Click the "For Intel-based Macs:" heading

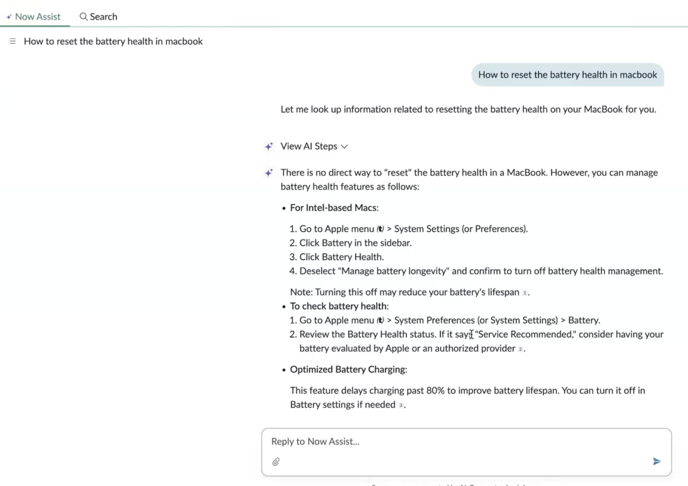(x=334, y=208)
